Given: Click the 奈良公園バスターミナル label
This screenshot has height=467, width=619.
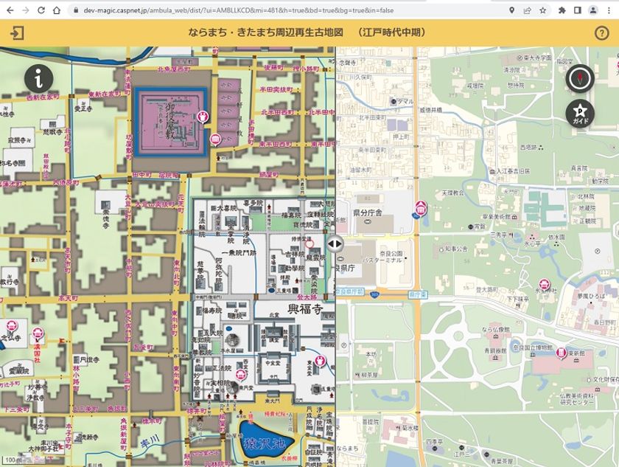Looking at the screenshot, I should point(382,257).
